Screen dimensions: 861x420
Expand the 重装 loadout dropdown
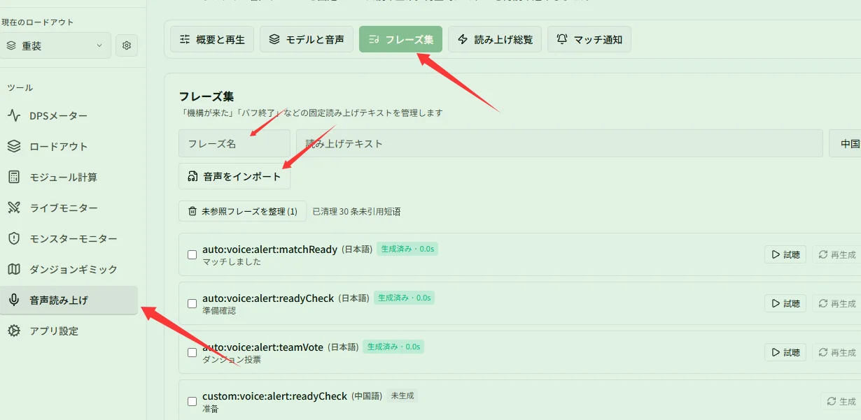(x=55, y=45)
